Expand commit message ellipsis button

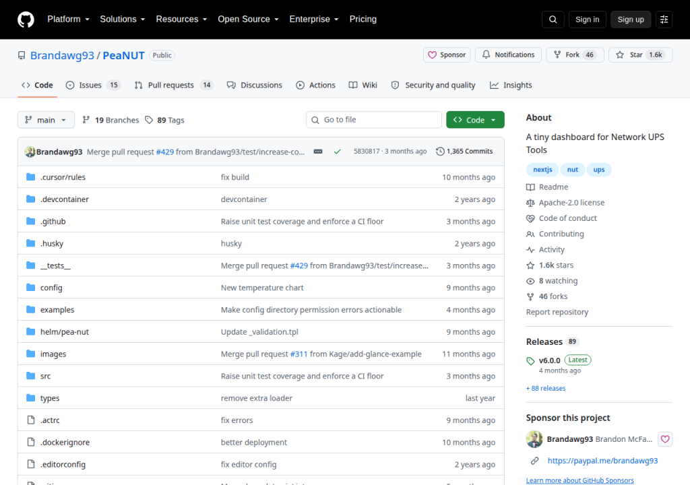pos(318,152)
